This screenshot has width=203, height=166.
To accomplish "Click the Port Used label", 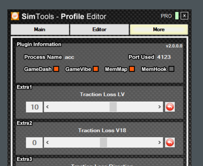I will coord(141,57).
